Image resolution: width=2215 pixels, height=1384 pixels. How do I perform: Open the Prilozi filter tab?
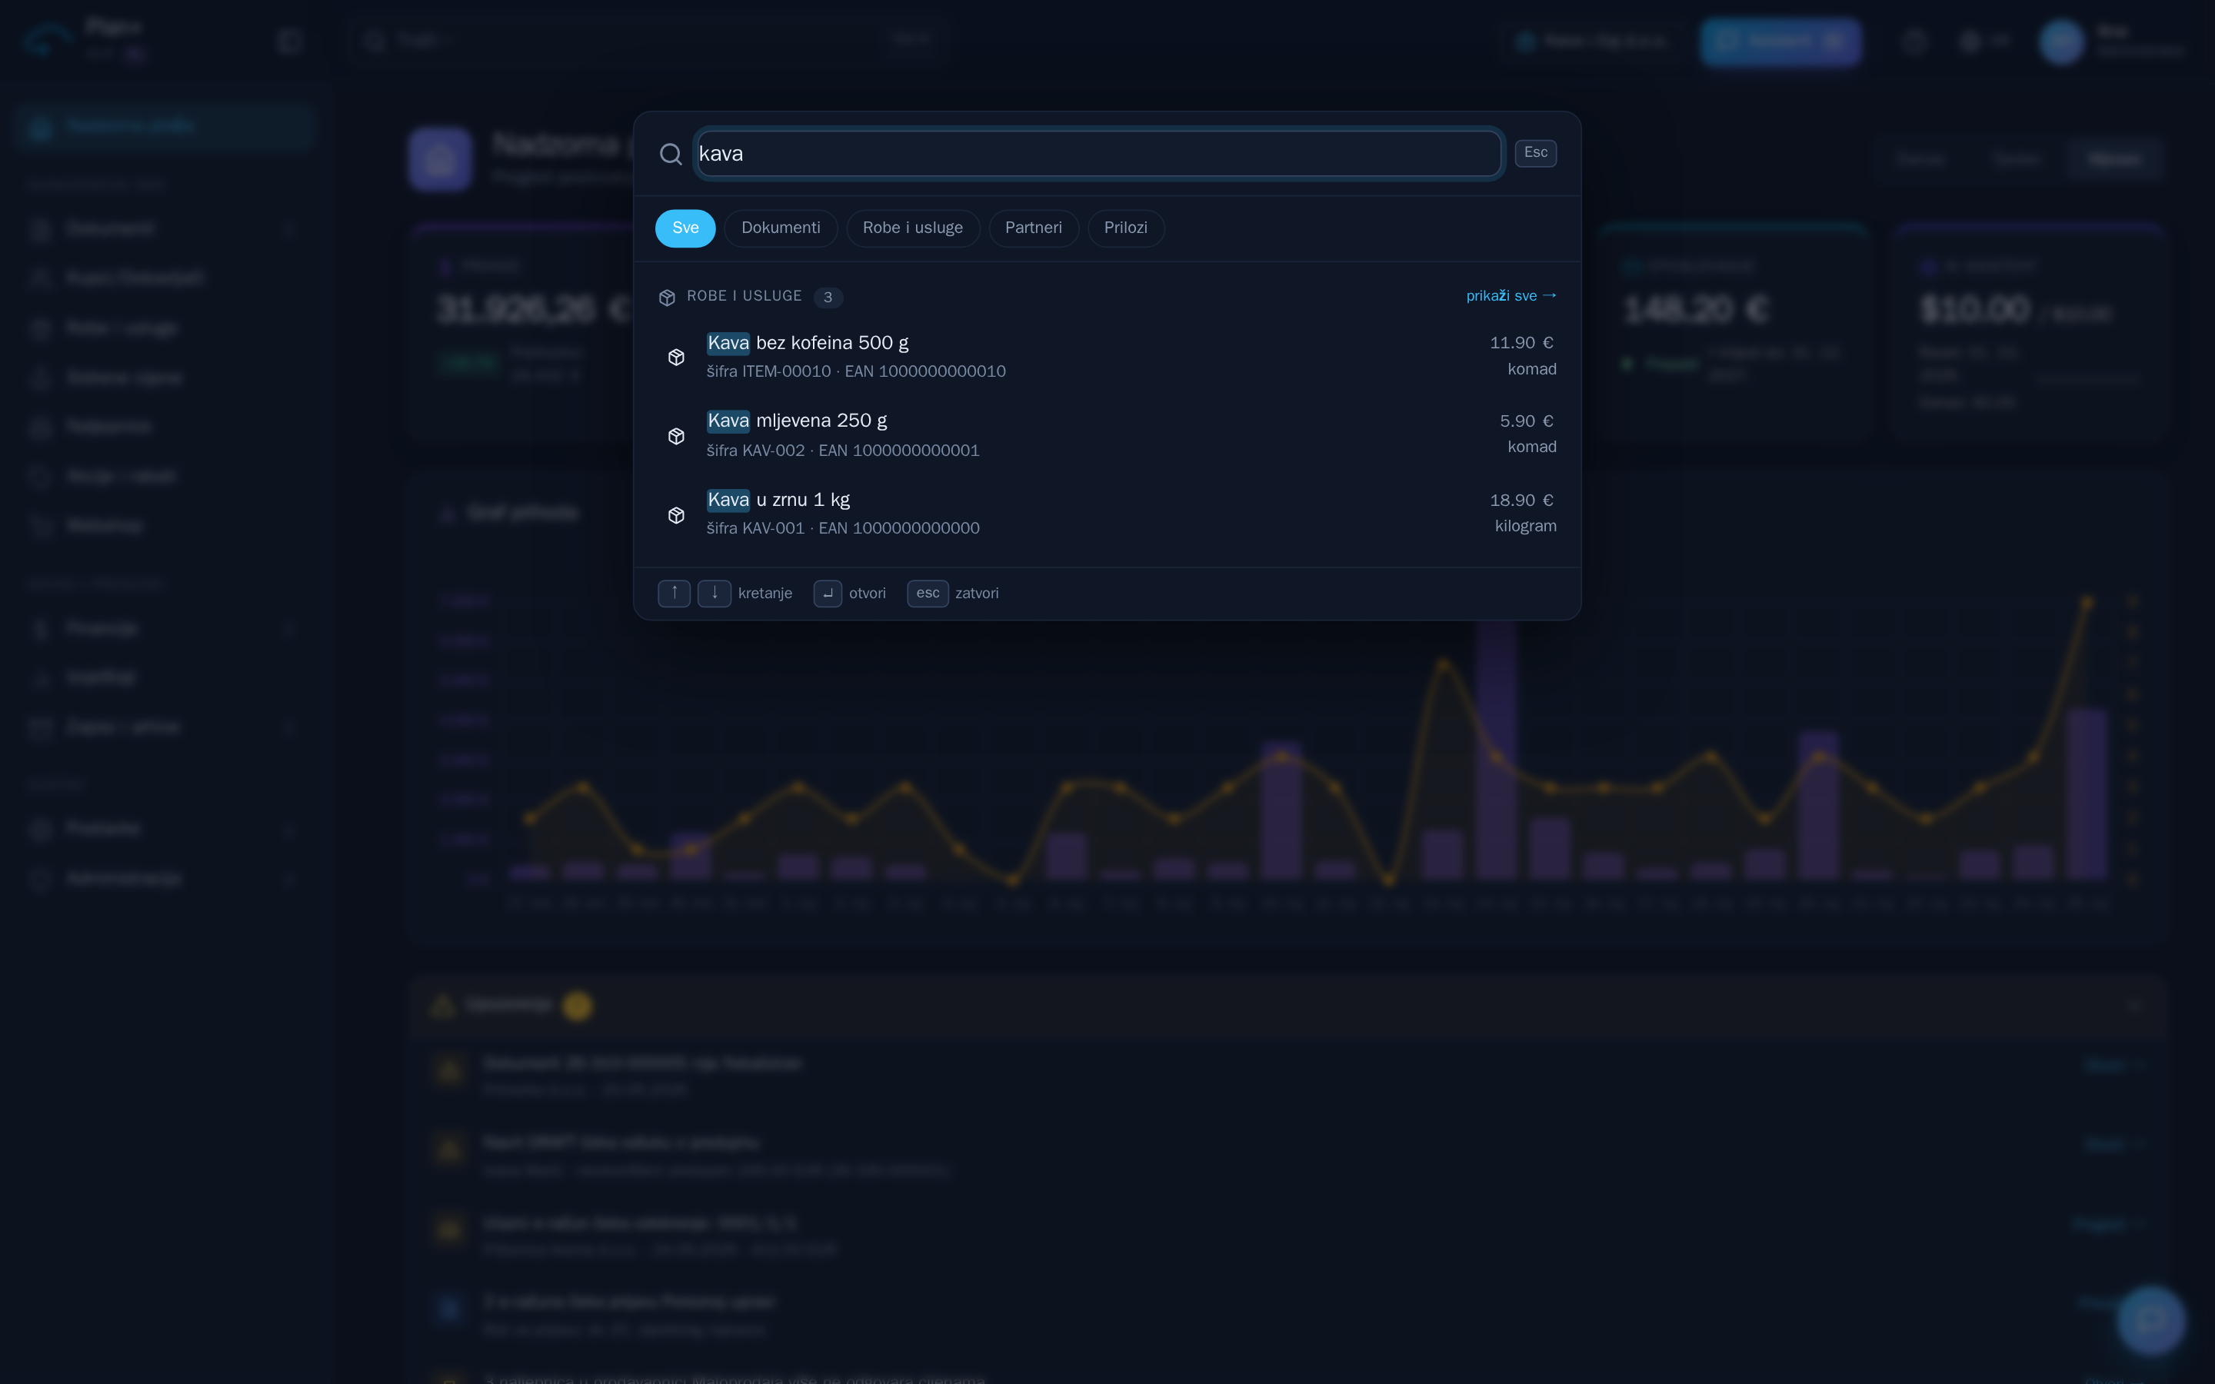(x=1126, y=228)
